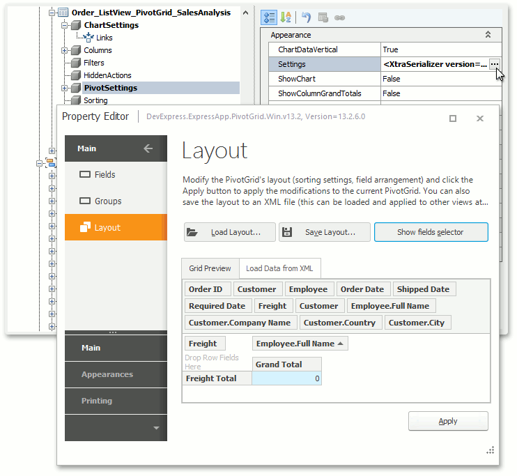This screenshot has height=476, width=517.
Task: Click the Shipped Date field header
Action: [424, 289]
